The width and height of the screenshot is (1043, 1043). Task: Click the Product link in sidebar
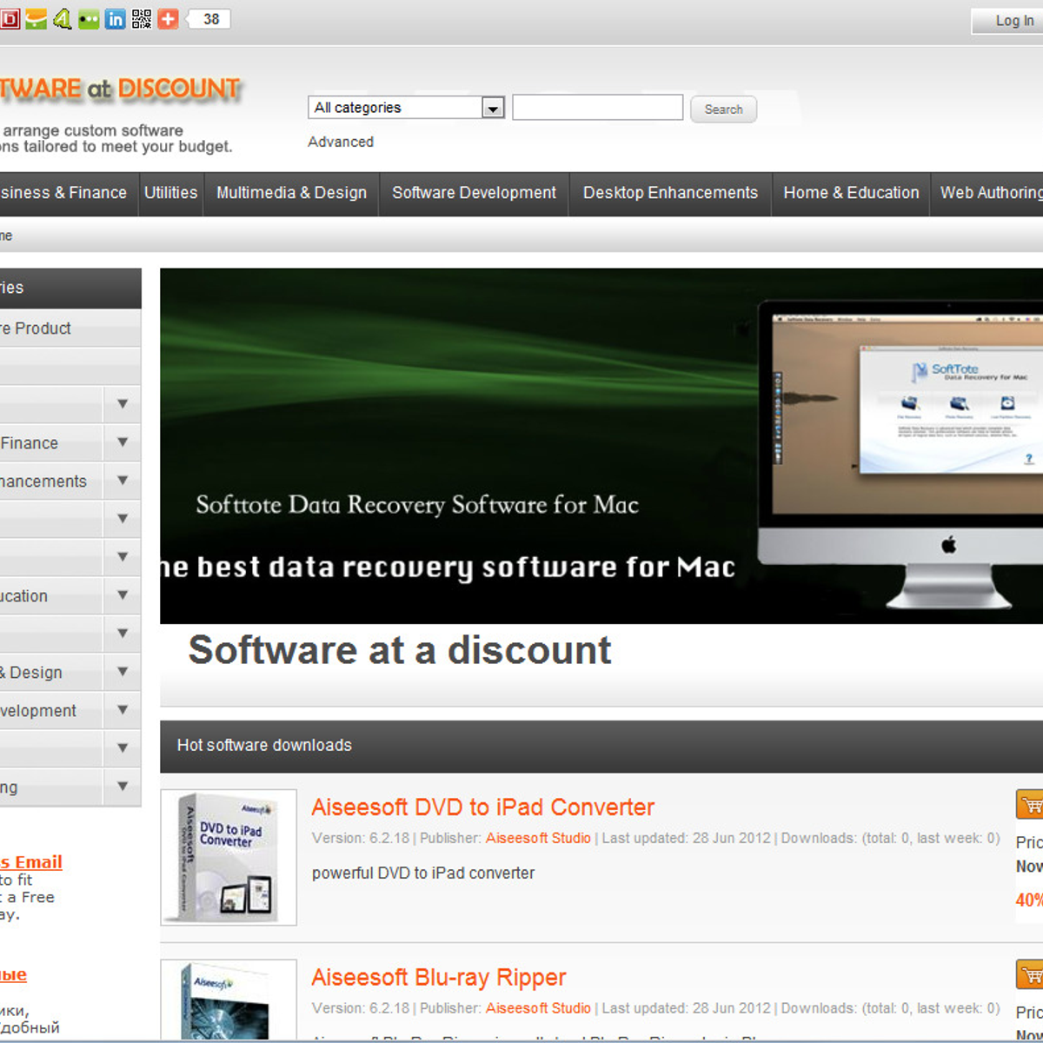click(x=36, y=329)
